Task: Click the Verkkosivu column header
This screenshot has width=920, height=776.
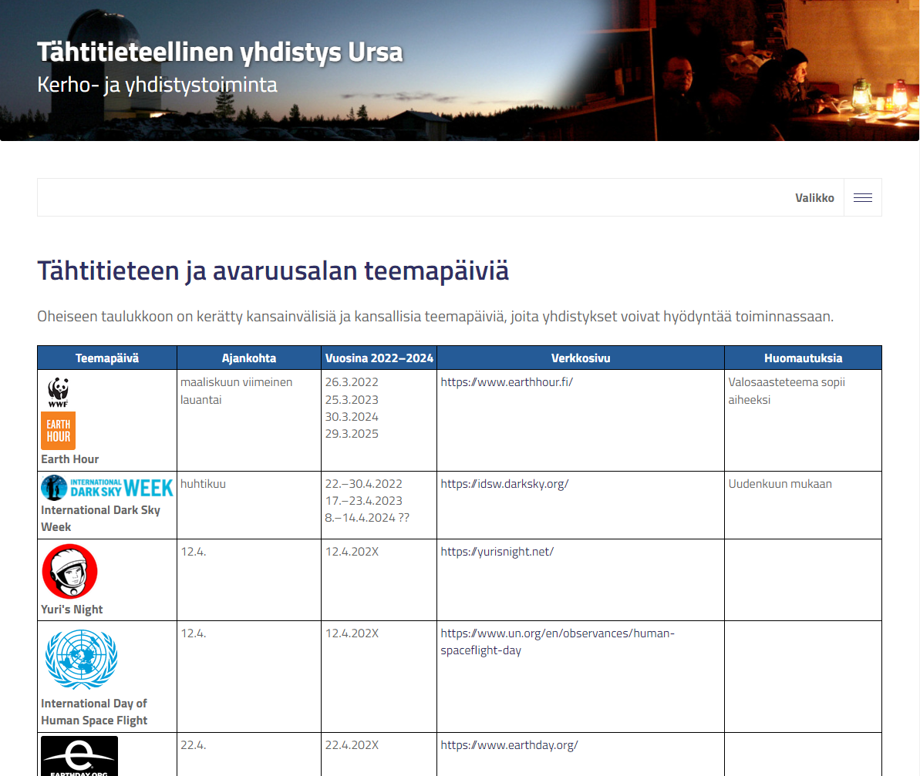Action: click(x=581, y=358)
